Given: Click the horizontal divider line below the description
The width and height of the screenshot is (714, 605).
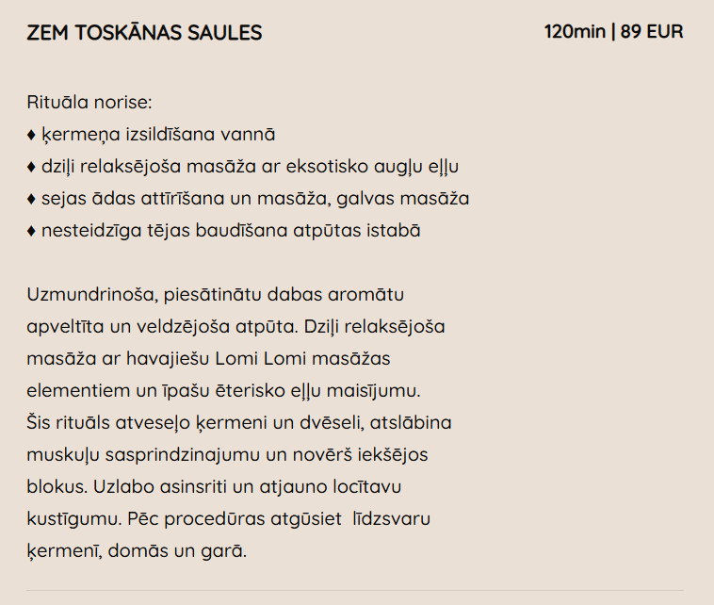Looking at the screenshot, I should (355, 591).
